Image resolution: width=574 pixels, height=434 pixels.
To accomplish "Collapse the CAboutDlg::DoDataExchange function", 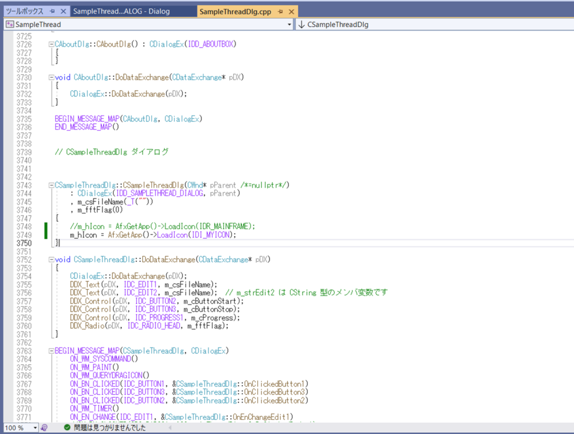I will [x=51, y=77].
